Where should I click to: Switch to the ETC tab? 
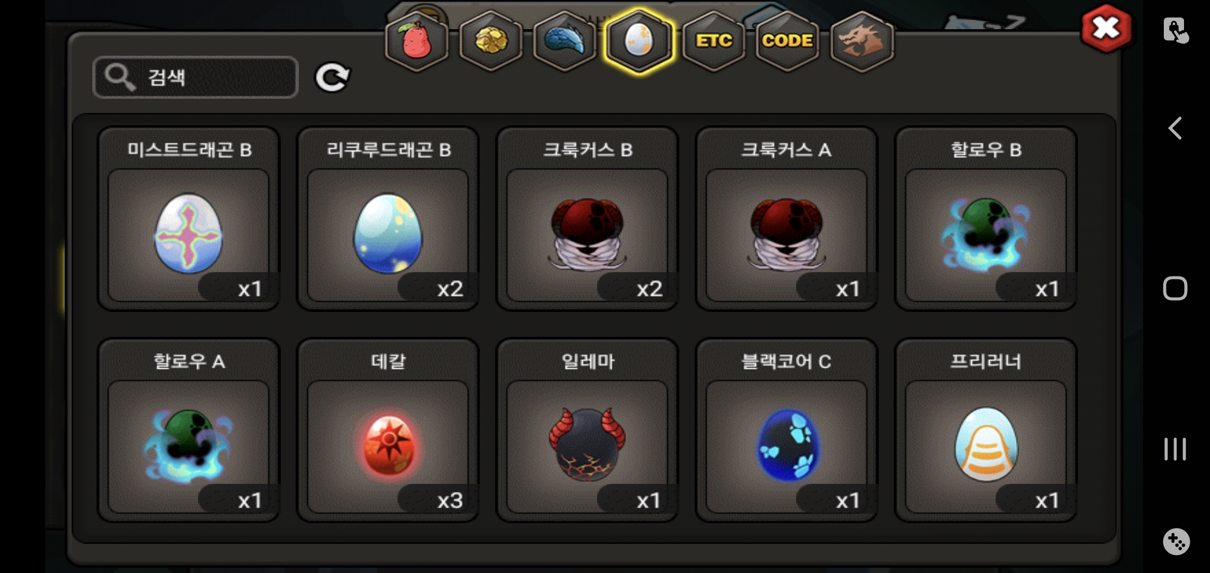coord(714,41)
